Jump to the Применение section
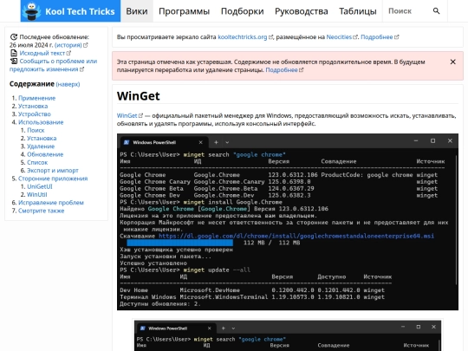Screen dimensions: 468x351 pos(36,98)
